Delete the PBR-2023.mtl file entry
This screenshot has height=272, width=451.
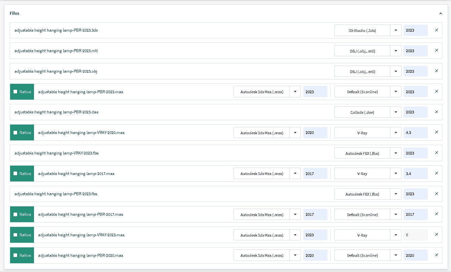click(x=437, y=50)
